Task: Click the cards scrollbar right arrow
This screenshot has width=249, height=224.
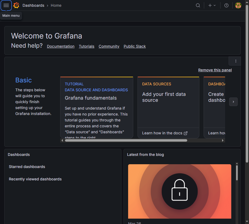Action: tap(223, 140)
